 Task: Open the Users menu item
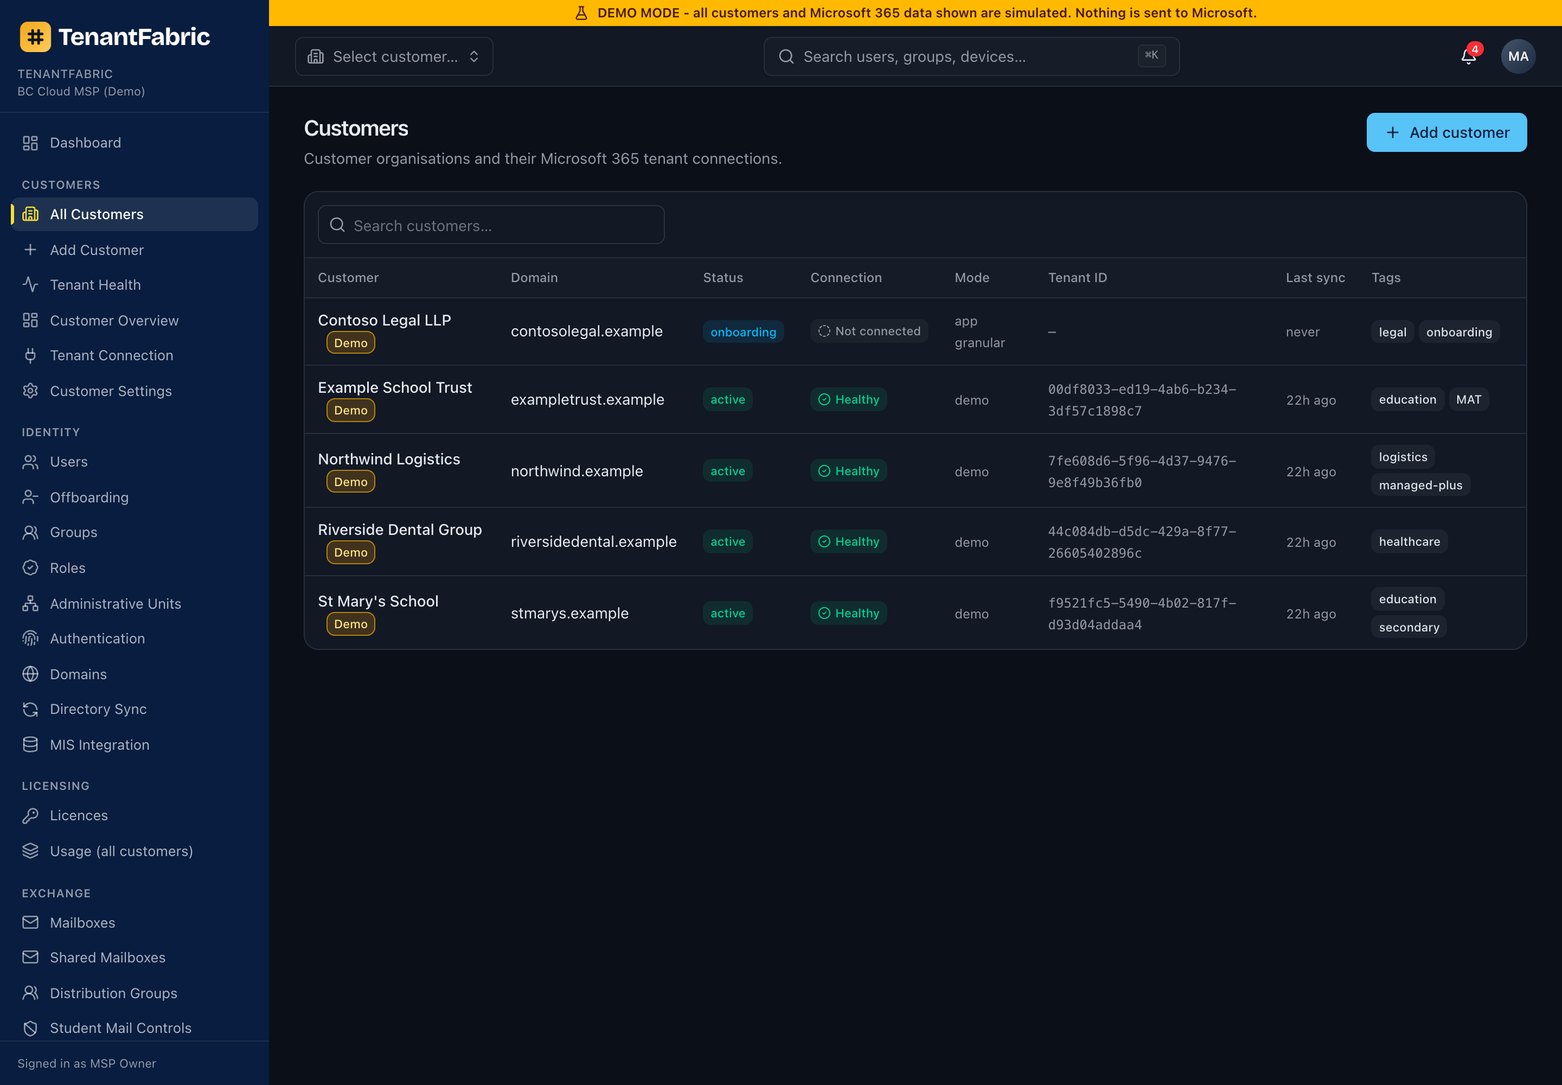[x=135, y=462]
